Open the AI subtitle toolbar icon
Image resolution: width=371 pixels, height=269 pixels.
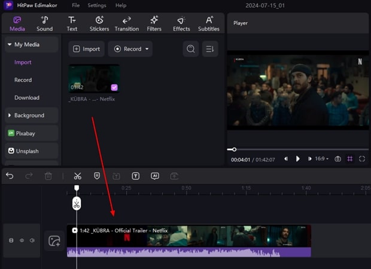(x=155, y=176)
